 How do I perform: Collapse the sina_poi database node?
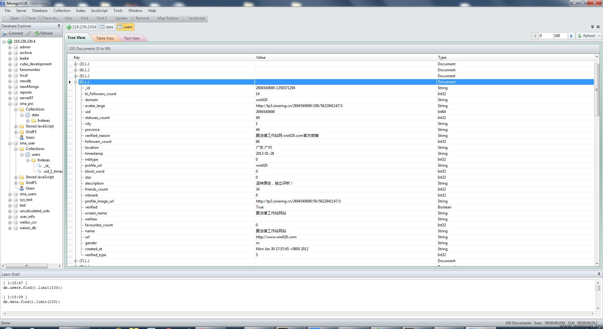(10, 104)
